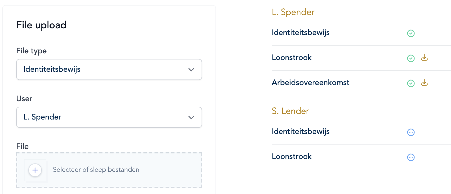The height and width of the screenshot is (194, 451).
Task: Click the Identiteitsbewijs row under L. Spender
Action: (301, 33)
